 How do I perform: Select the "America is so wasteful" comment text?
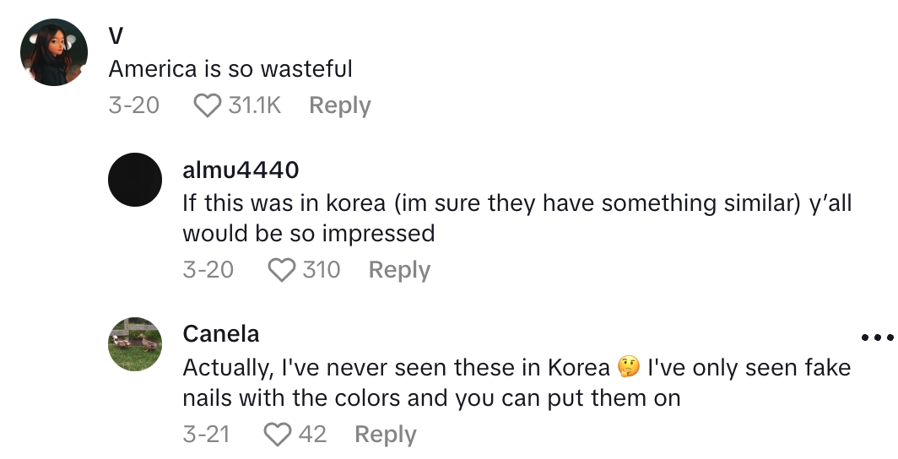230,68
